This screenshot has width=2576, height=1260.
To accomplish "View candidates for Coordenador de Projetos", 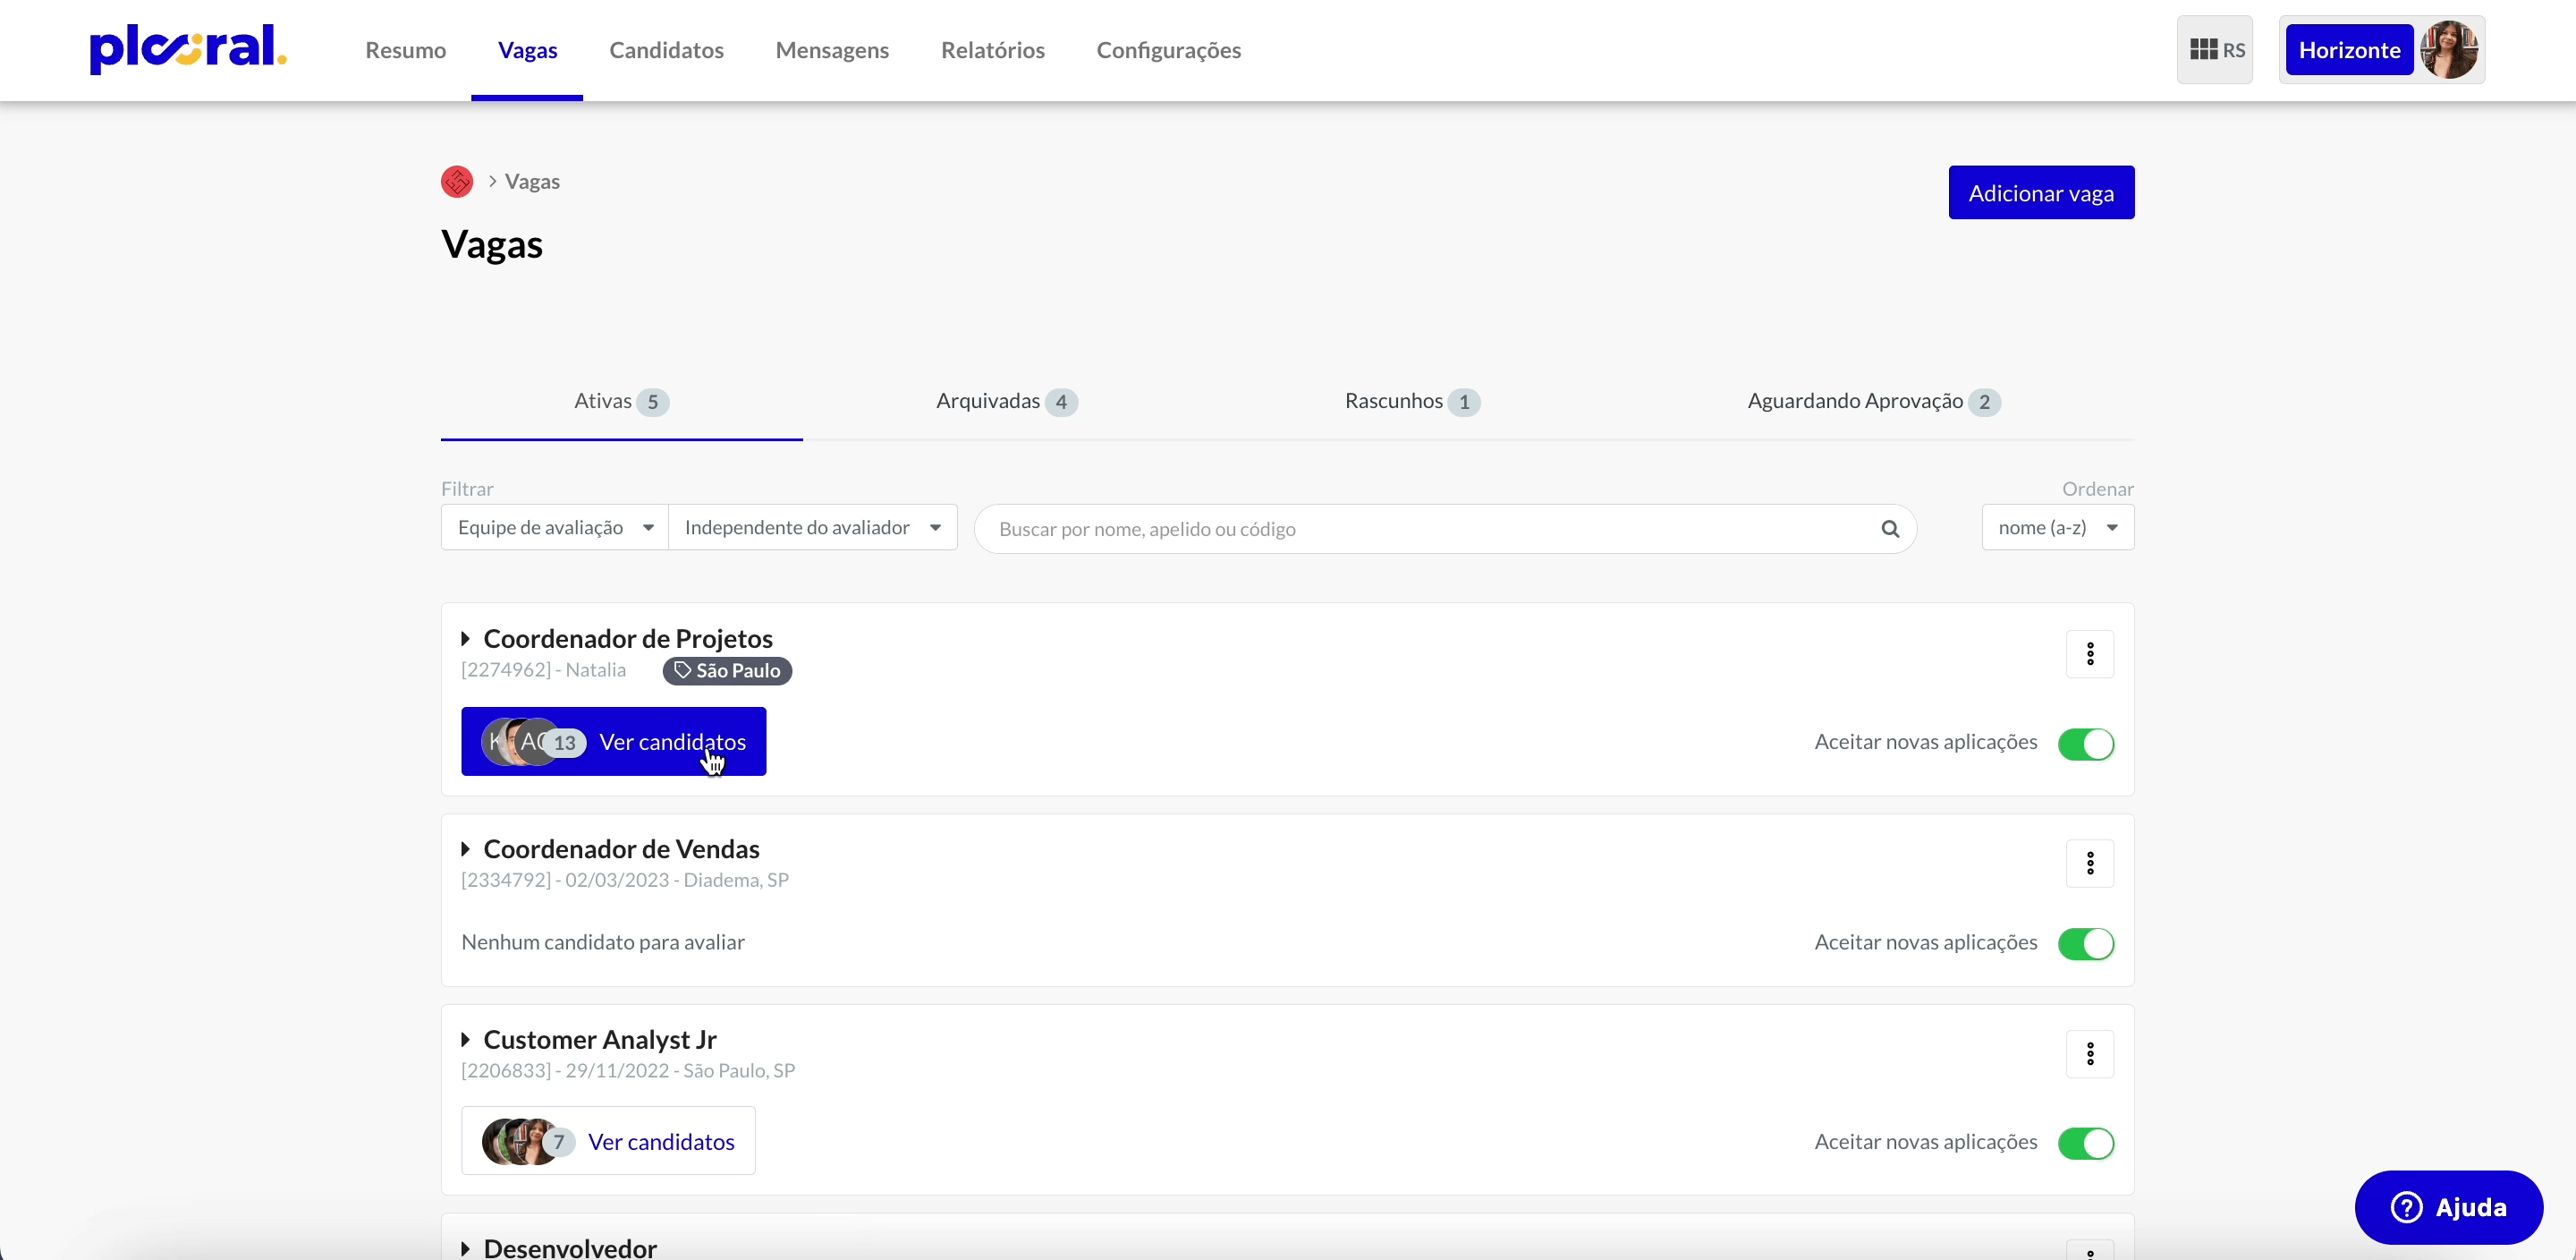I will coord(613,742).
